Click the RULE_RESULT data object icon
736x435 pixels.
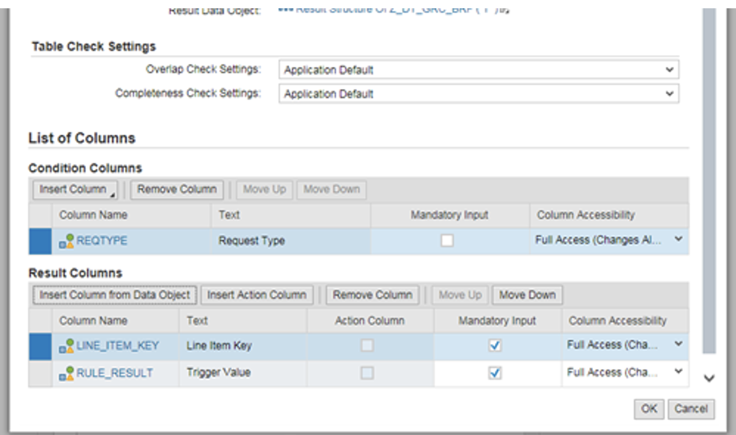tap(66, 373)
